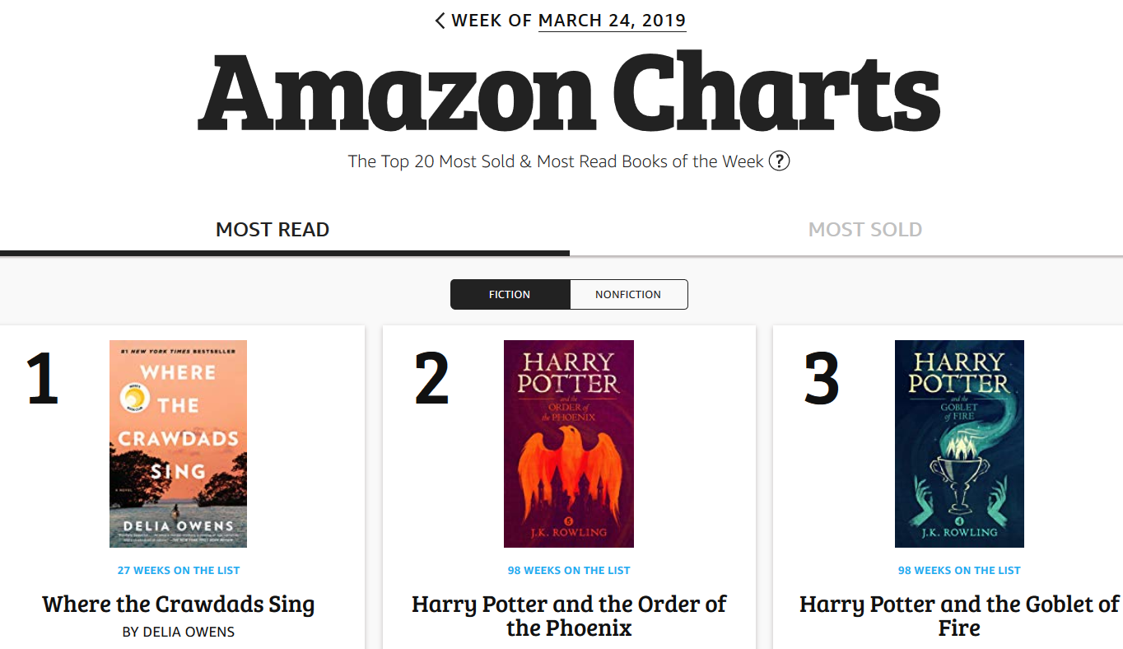
Task: Open Order of the Phoenix book cover
Action: [569, 444]
